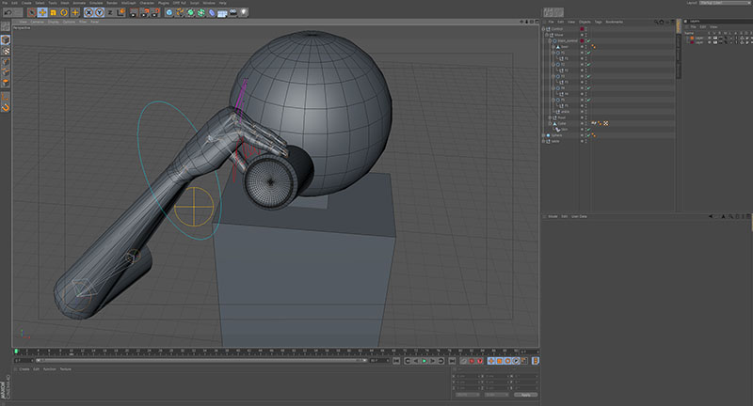The width and height of the screenshot is (753, 406).
Task: Activate the Move tool in the top toolbar
Action: coord(42,12)
